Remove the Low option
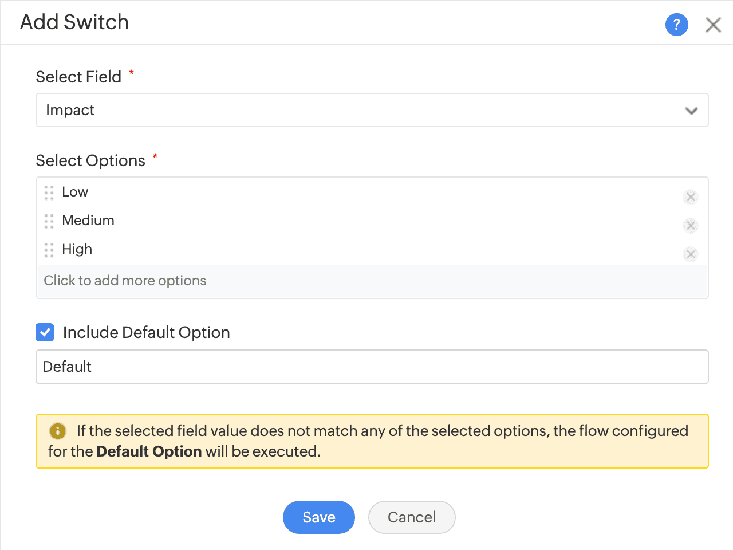The image size is (733, 550). pyautogui.click(x=691, y=197)
